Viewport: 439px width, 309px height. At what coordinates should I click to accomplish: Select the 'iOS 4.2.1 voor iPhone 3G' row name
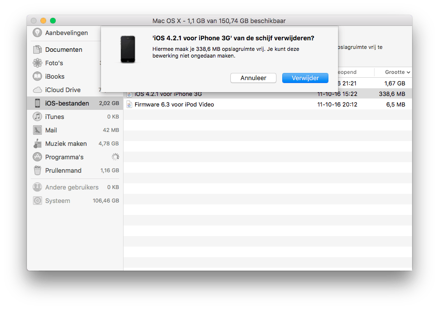point(168,95)
